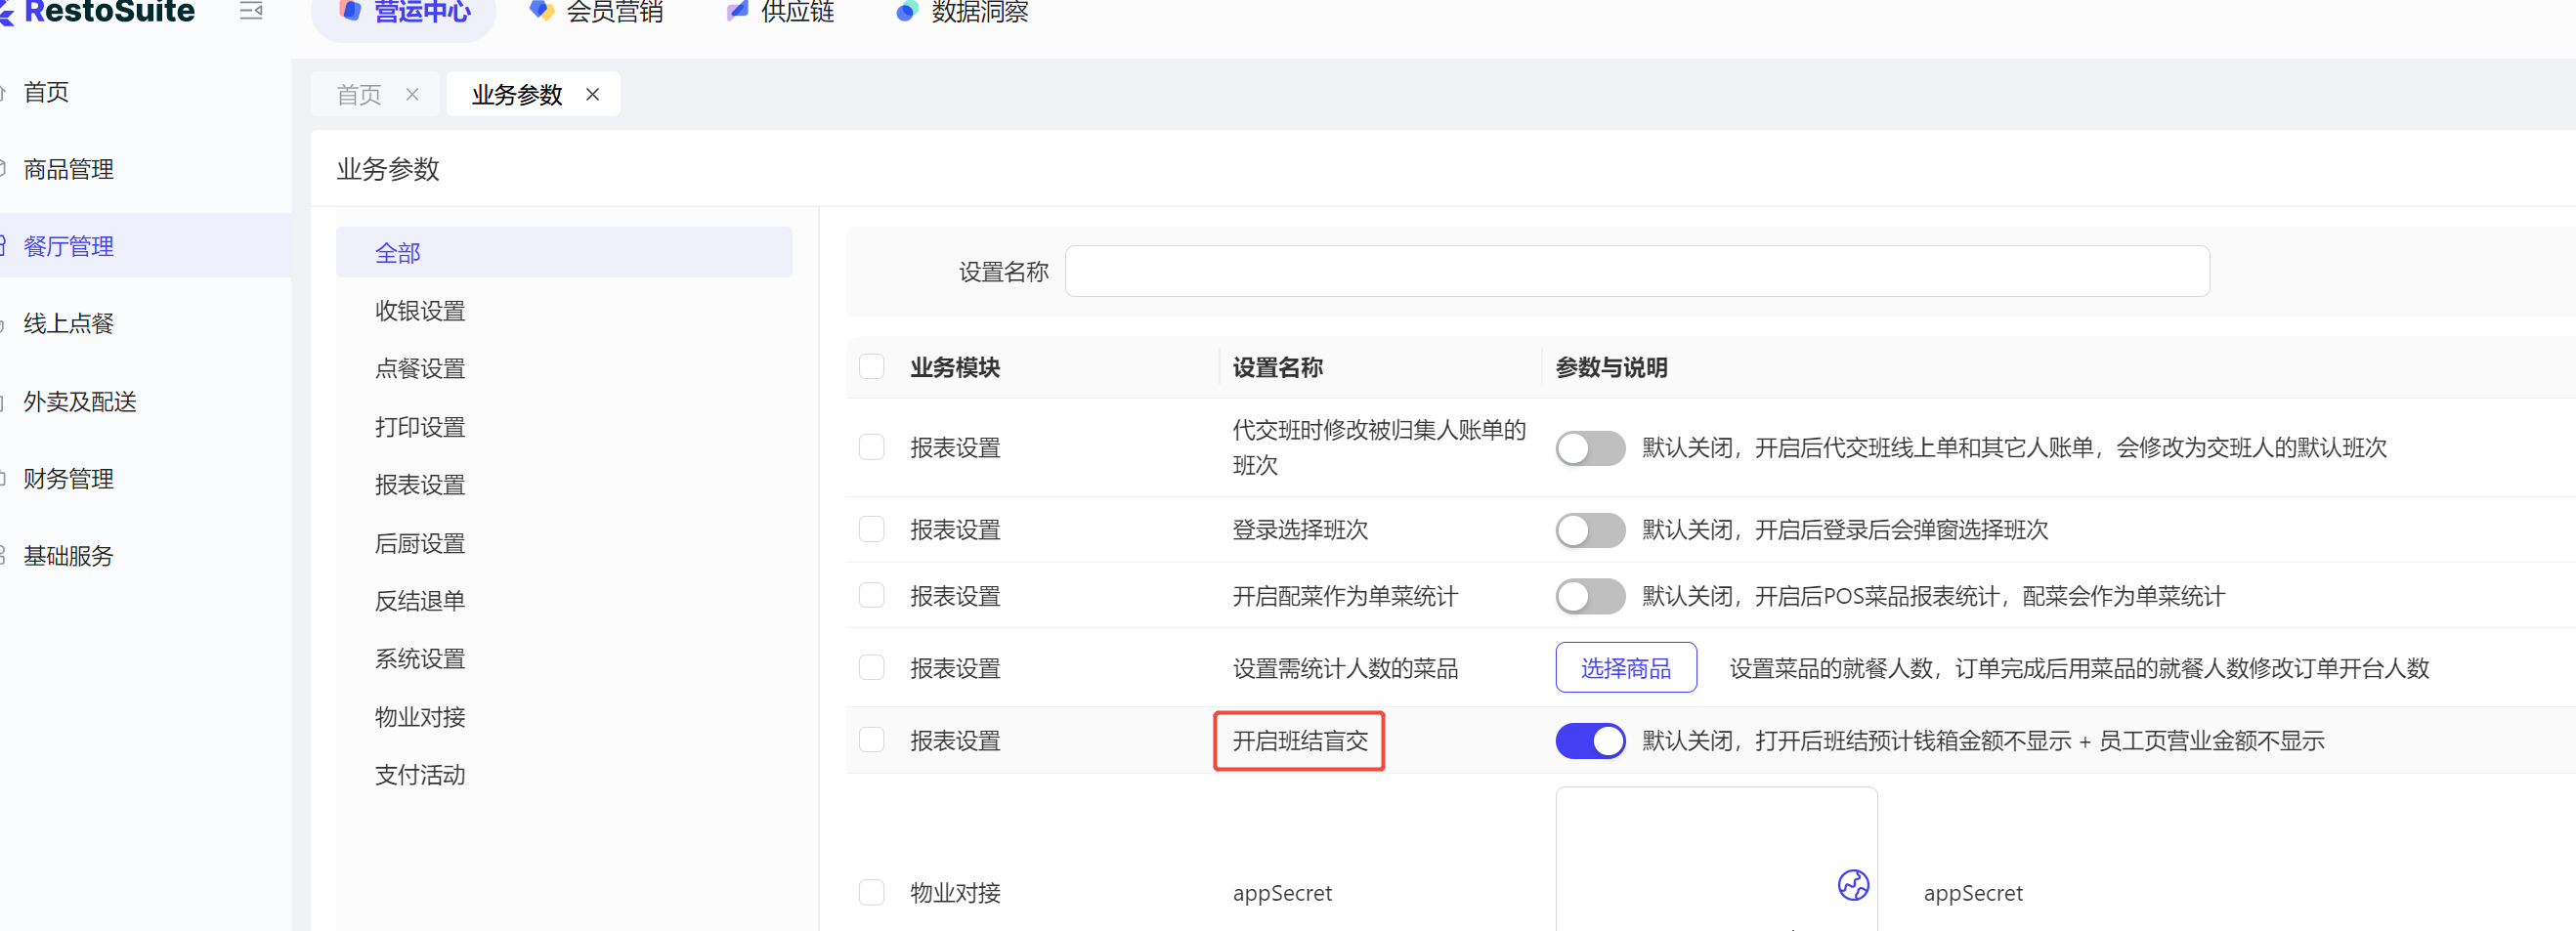Toggle 开启配菜作为单菜统计 switch
Viewport: 2576px width, 931px height.
tap(1590, 597)
